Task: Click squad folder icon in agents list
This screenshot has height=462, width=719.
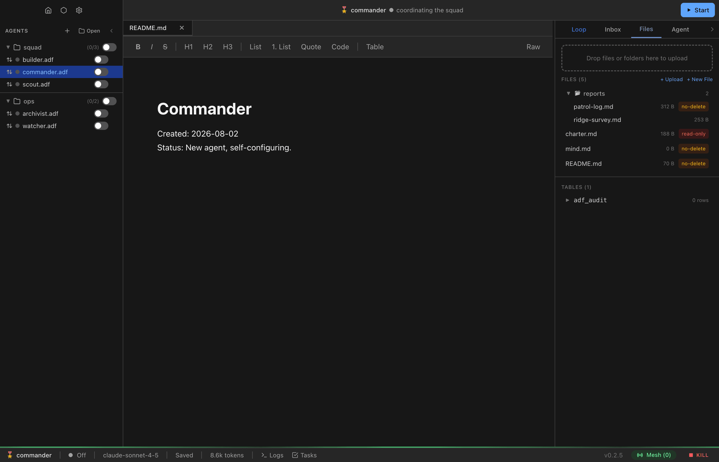Action: coord(17,47)
